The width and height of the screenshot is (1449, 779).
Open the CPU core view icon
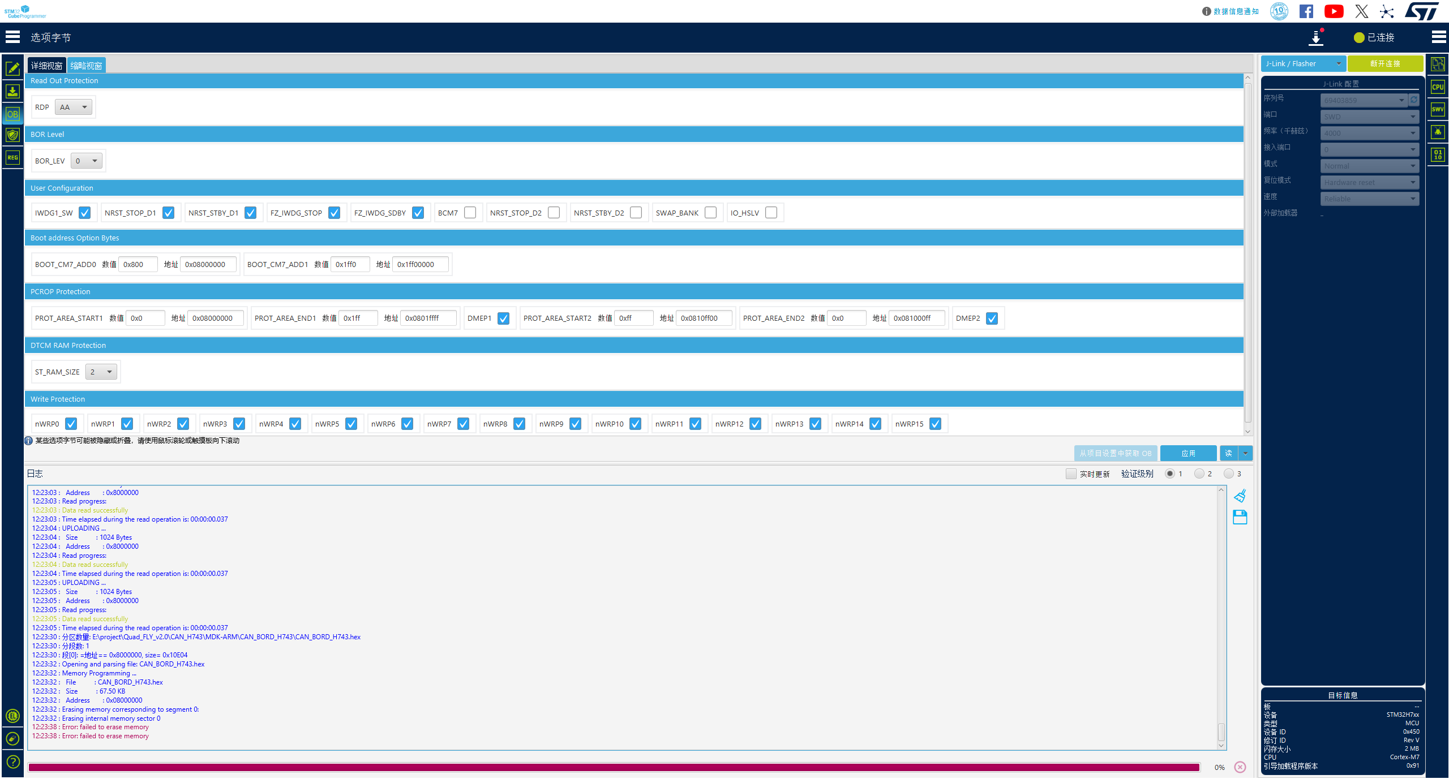1438,87
